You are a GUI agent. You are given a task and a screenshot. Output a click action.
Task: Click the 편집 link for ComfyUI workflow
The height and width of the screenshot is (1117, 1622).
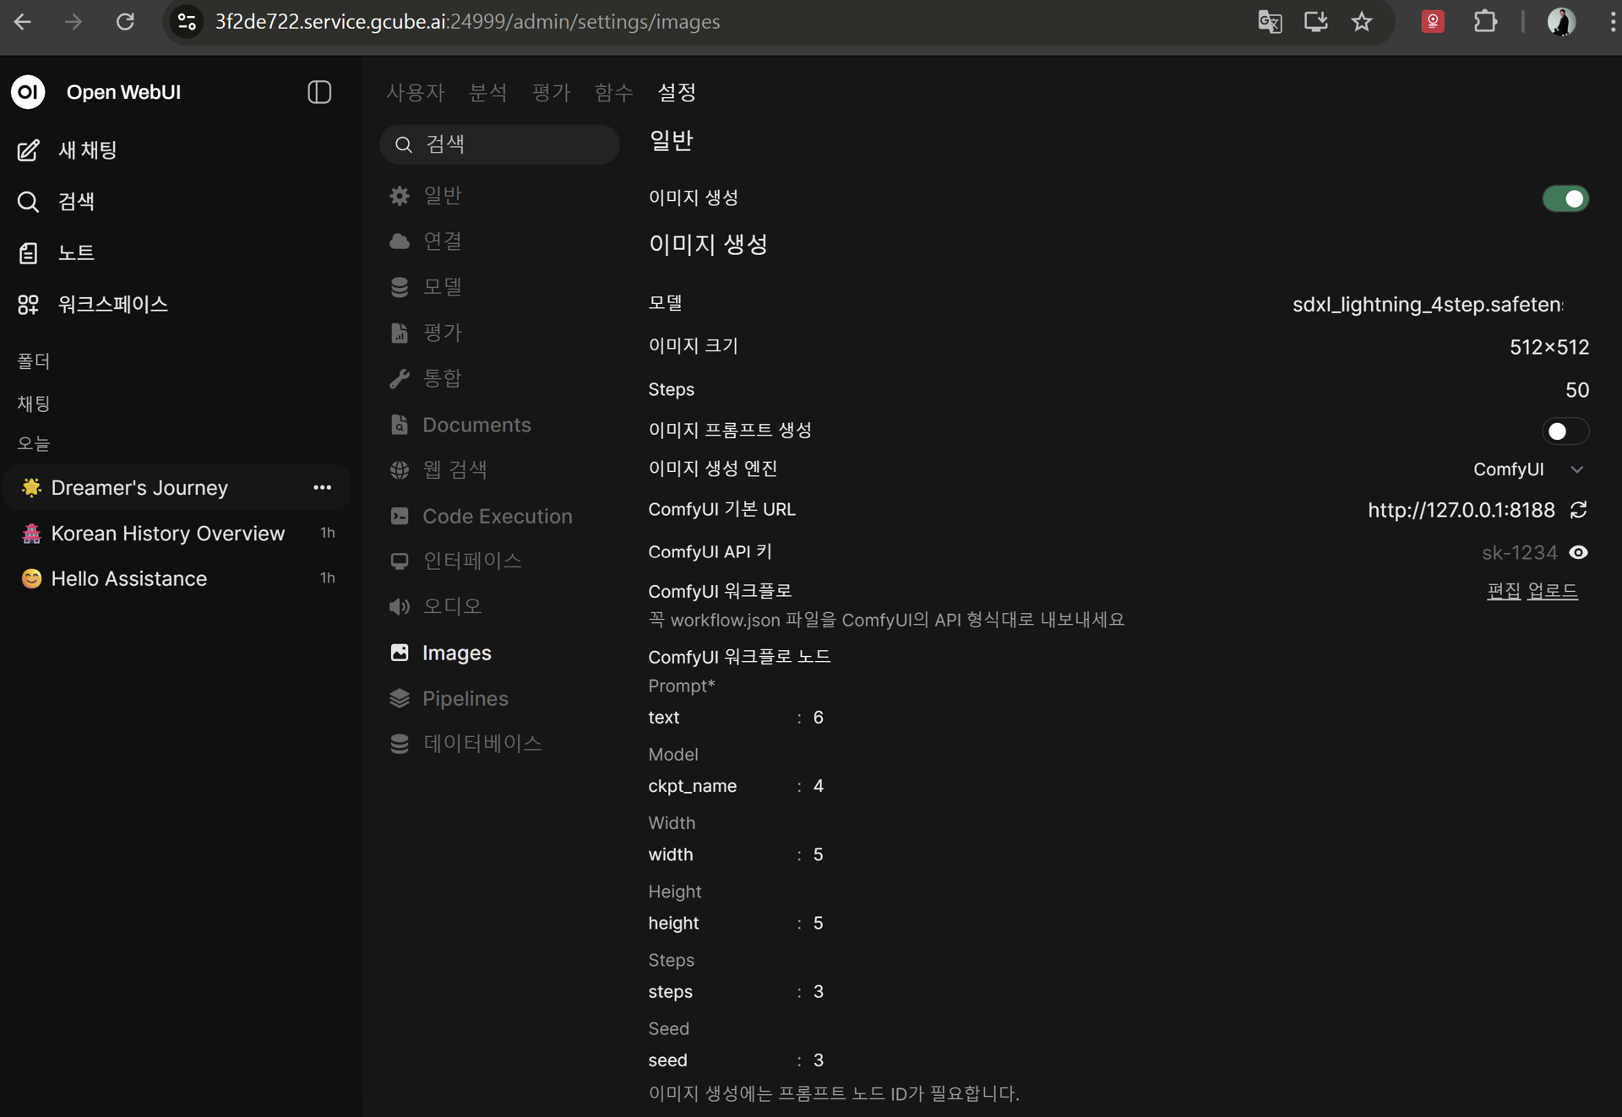[1503, 590]
